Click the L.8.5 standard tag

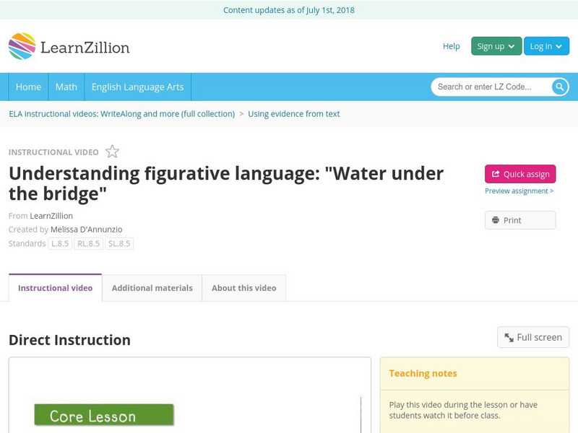click(59, 244)
